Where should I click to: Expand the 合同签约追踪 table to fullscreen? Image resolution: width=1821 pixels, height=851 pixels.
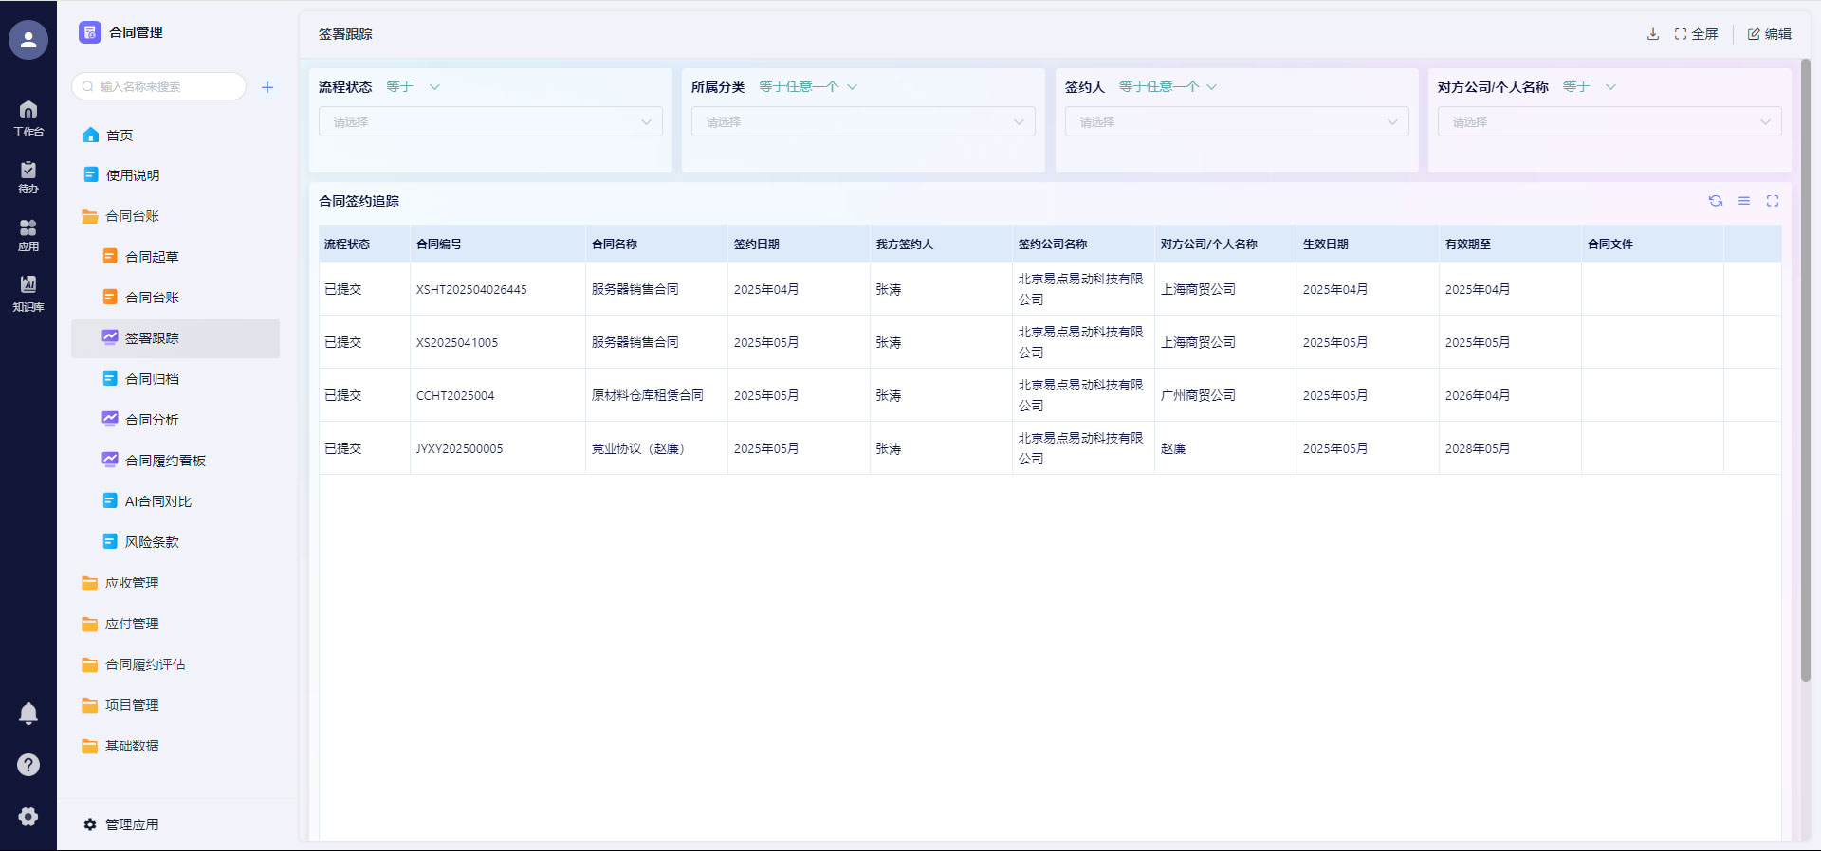(x=1773, y=201)
